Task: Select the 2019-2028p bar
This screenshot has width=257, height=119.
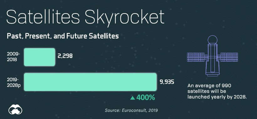Action: [x=90, y=82]
